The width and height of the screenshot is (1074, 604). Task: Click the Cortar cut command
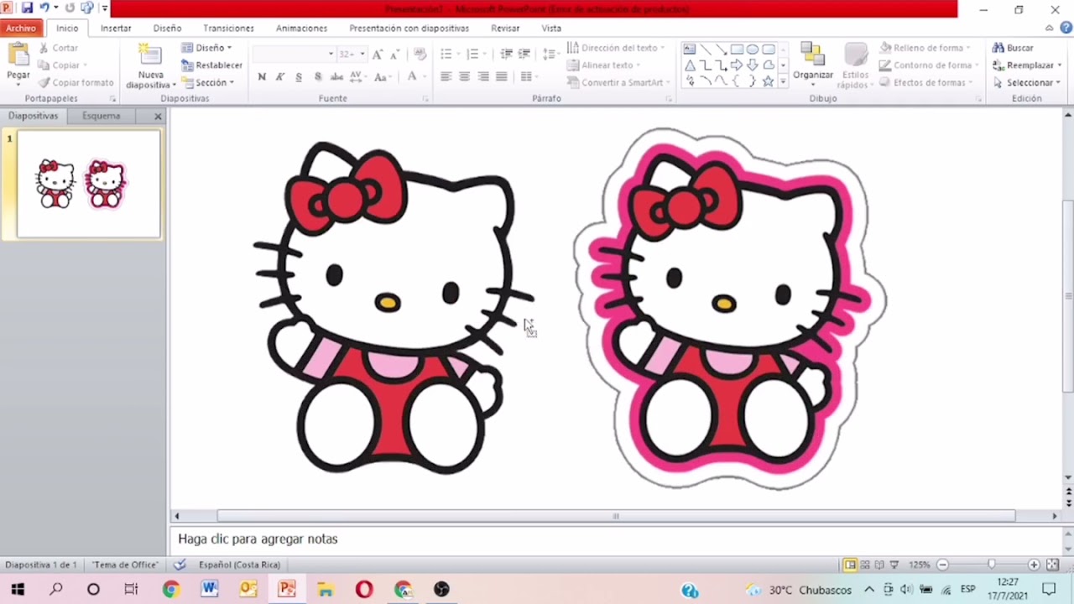point(57,48)
